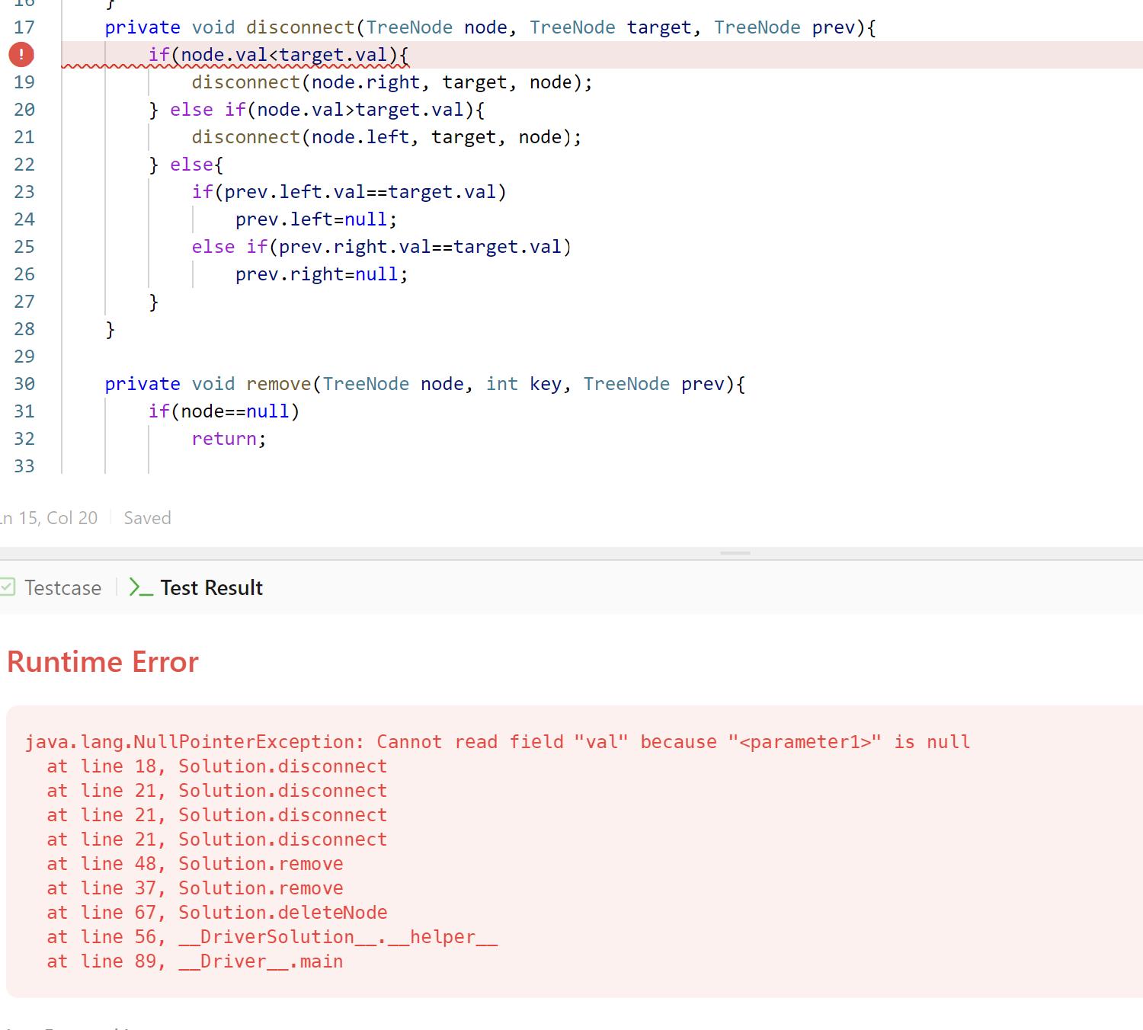The width and height of the screenshot is (1143, 1030).
Task: Click 'if(prev.left.val==target.val)' on line 23
Action: tap(349, 192)
